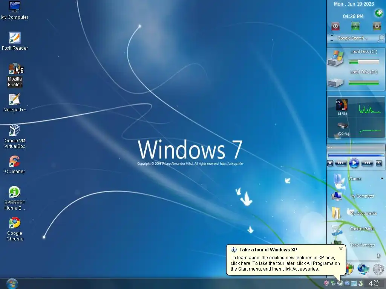Click the '(3 %)' CPU usage value
This screenshot has height=289, width=386.
342,114
